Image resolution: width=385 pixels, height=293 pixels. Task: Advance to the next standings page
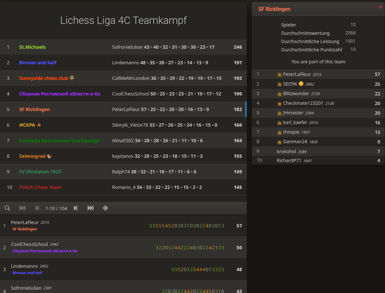[75, 208]
